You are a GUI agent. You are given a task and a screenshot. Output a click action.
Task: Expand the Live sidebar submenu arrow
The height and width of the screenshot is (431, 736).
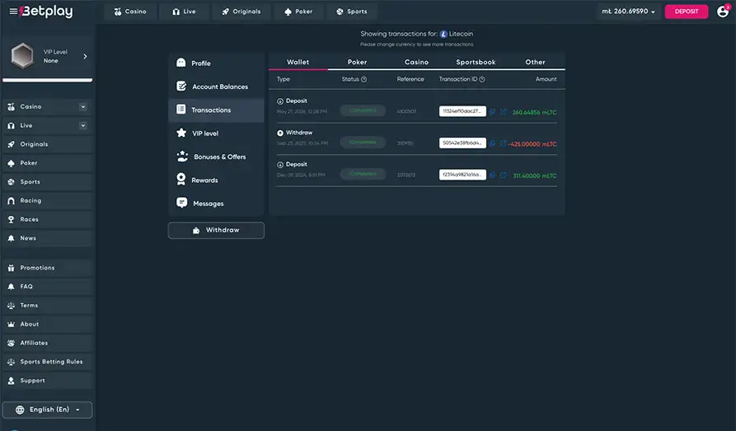click(x=83, y=125)
